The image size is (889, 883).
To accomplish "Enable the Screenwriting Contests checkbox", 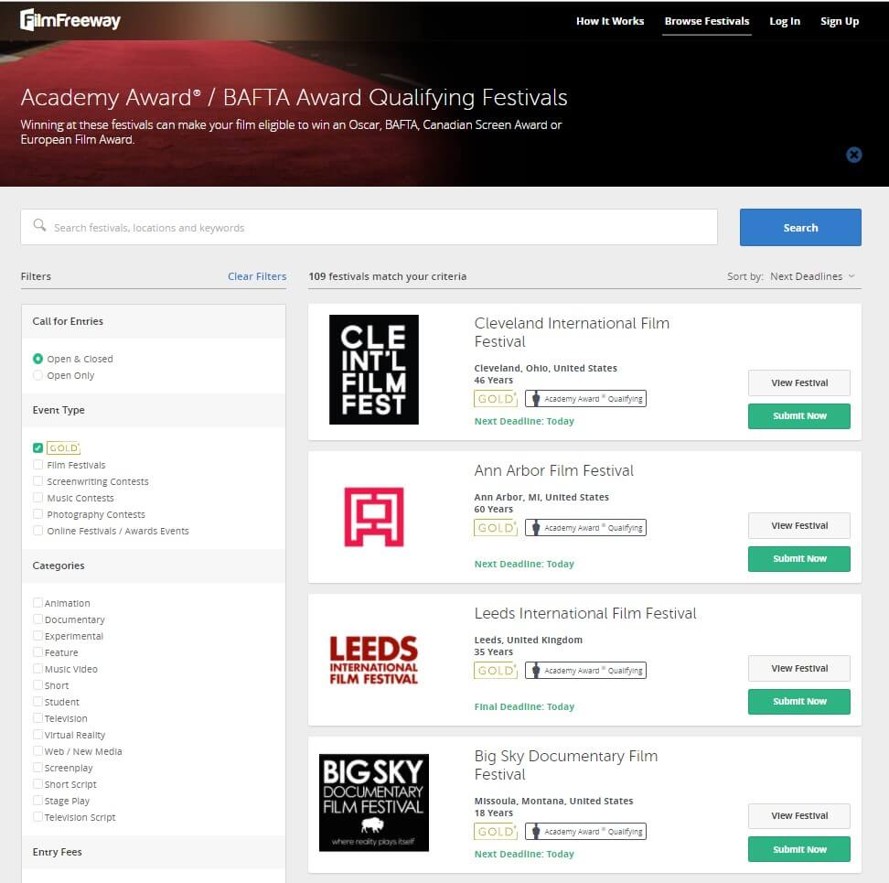I will (x=38, y=481).
